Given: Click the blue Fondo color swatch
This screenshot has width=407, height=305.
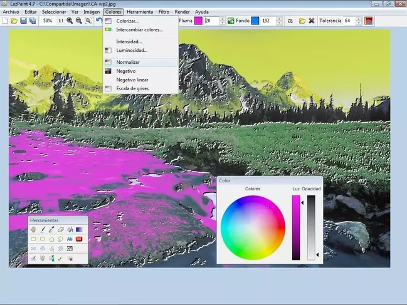Looking at the screenshot, I should pos(255,21).
